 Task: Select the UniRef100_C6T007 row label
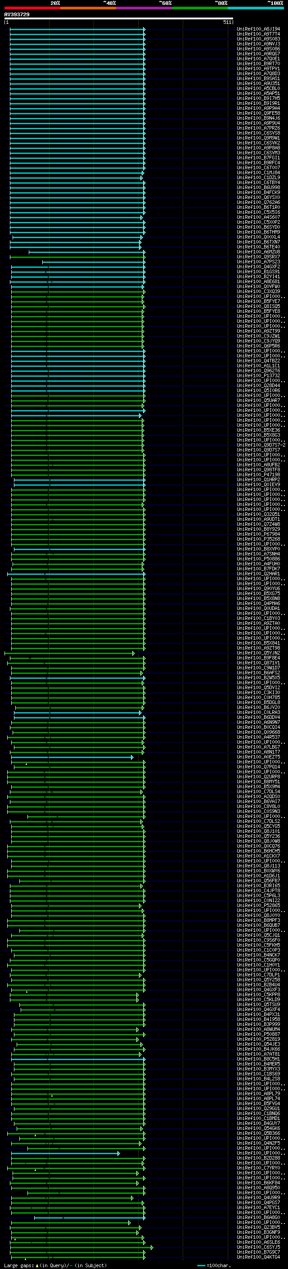258,167
